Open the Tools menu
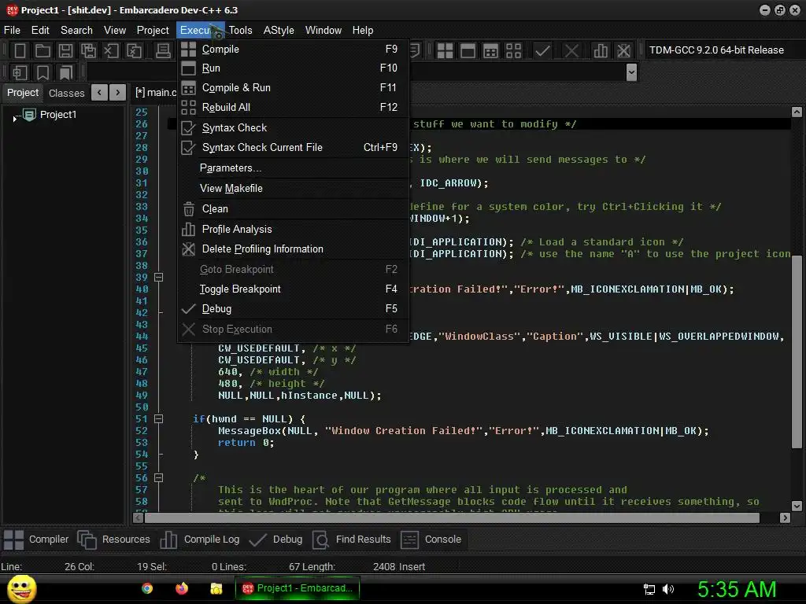This screenshot has height=604, width=806. (240, 31)
